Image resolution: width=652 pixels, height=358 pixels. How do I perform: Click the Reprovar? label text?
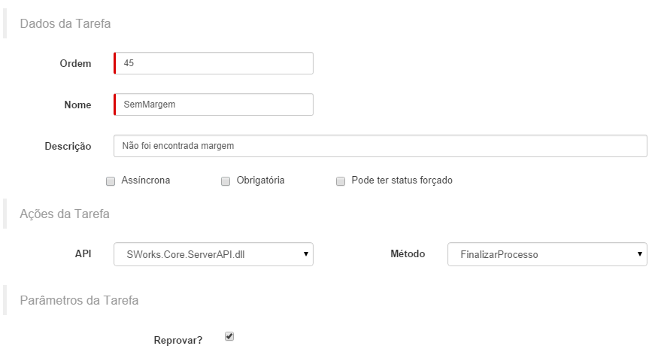(177, 341)
